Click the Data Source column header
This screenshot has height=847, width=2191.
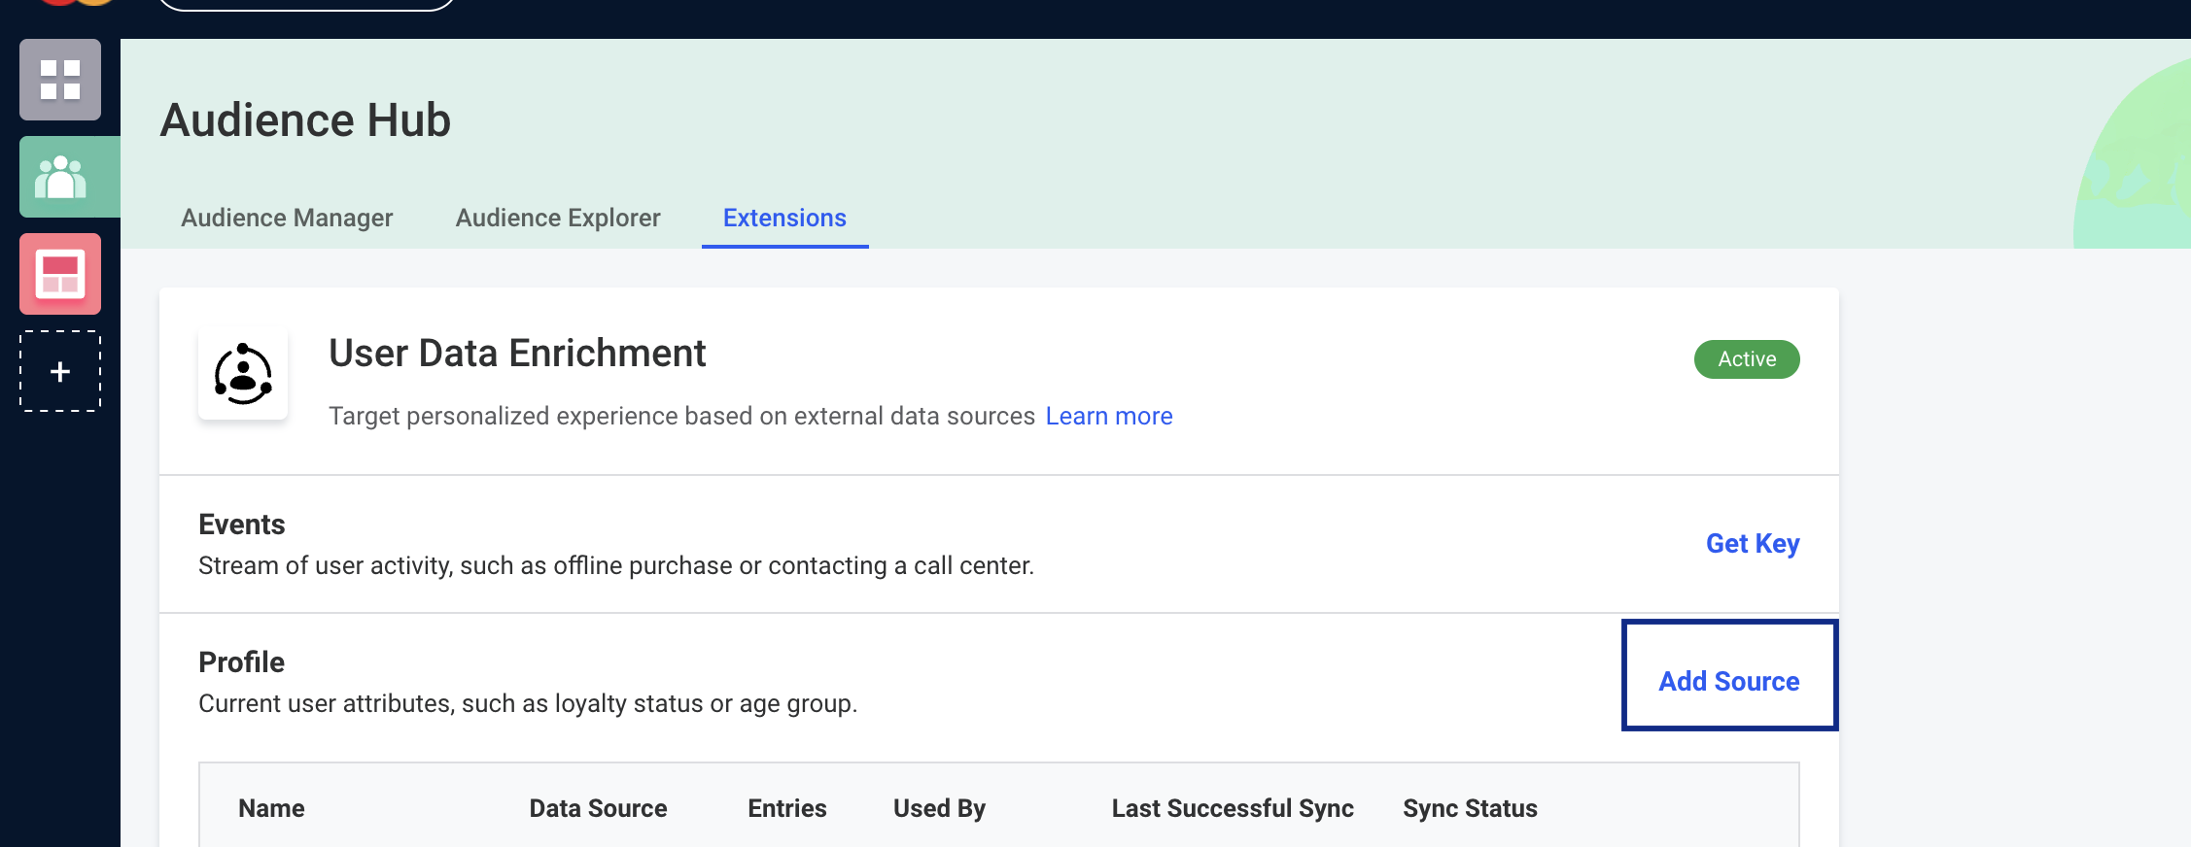[598, 808]
